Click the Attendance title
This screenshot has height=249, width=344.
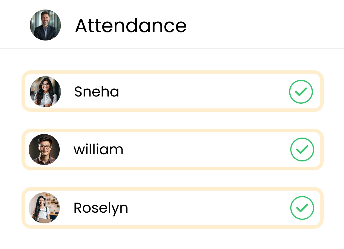click(131, 26)
